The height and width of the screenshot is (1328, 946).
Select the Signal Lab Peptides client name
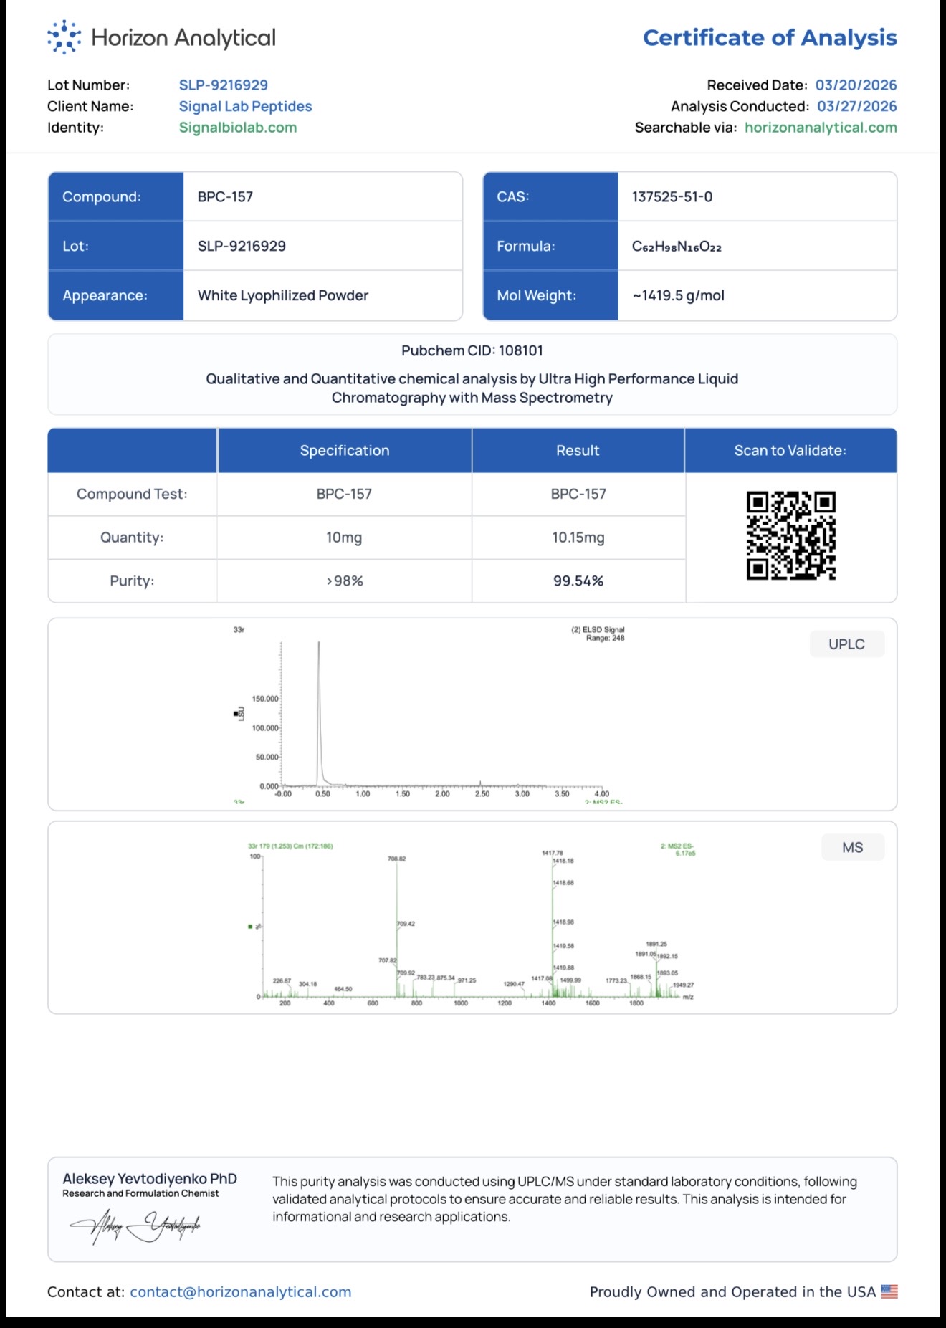(x=246, y=106)
